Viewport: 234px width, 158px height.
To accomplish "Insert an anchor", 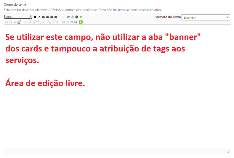I will click(15, 22).
